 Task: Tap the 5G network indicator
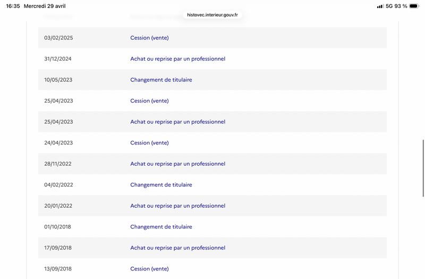(389, 6)
